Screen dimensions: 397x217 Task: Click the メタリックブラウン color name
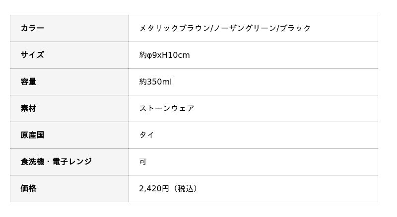point(175,28)
